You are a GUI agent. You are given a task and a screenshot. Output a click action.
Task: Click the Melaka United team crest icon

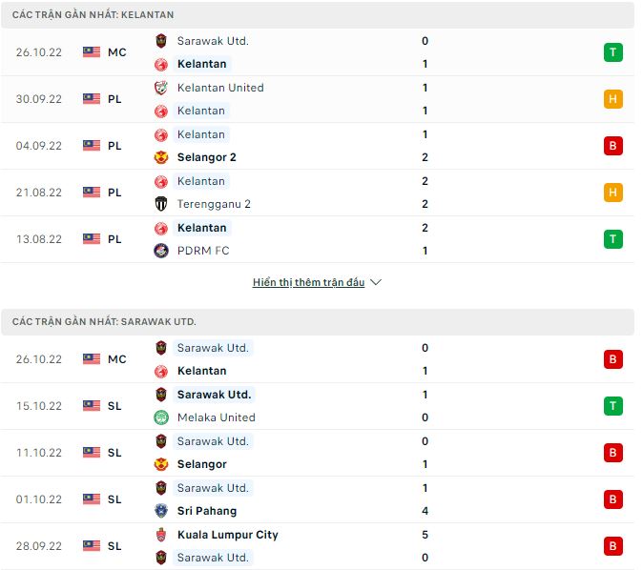pos(160,417)
